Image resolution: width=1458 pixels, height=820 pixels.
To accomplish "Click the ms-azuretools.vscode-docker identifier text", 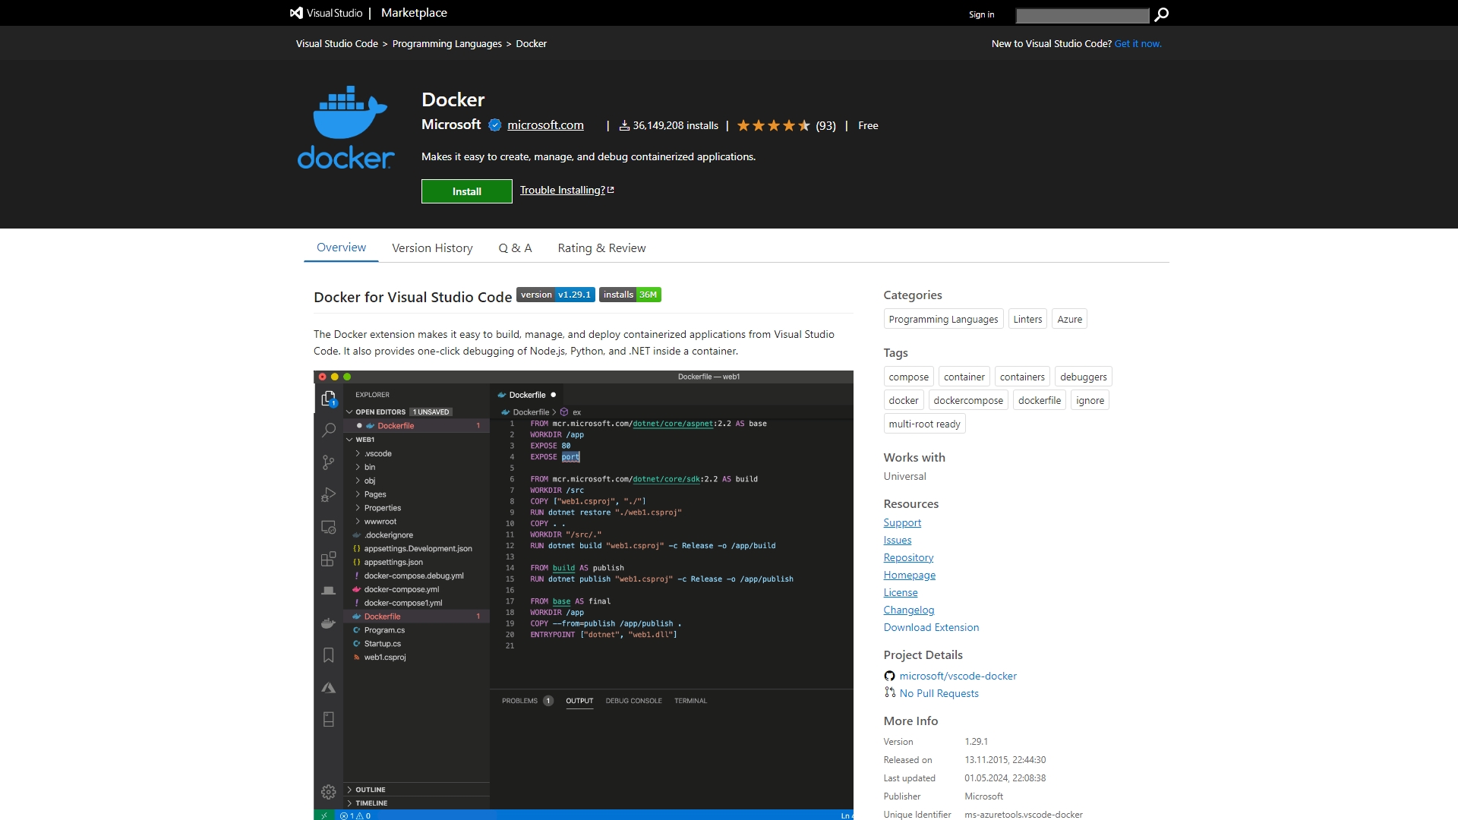I will (x=1023, y=815).
